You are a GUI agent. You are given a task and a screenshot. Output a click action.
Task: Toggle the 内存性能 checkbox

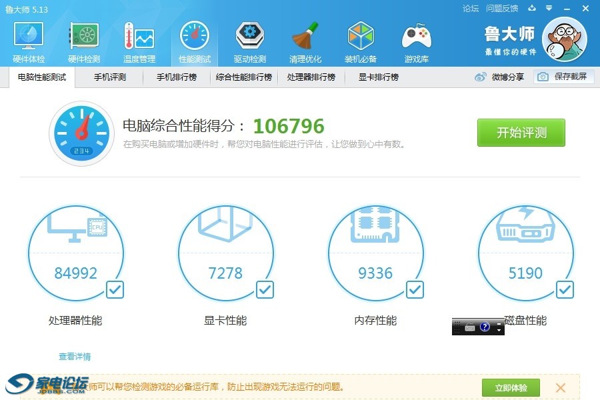pyautogui.click(x=415, y=289)
